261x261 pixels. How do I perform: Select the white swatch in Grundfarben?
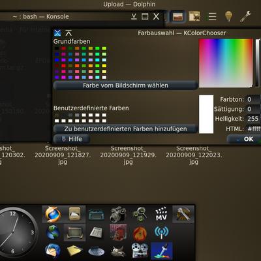(104, 77)
